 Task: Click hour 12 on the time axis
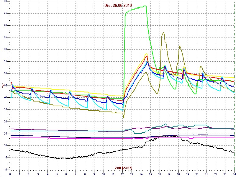(122, 174)
